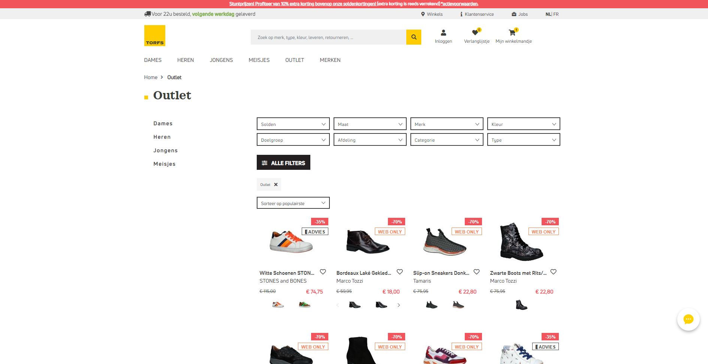Open the Slip-on Sneakers Tamaris product image

445,242
